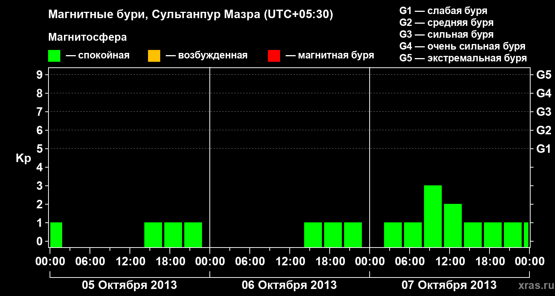Click the 06:00 time label under 05 October

click(x=90, y=261)
